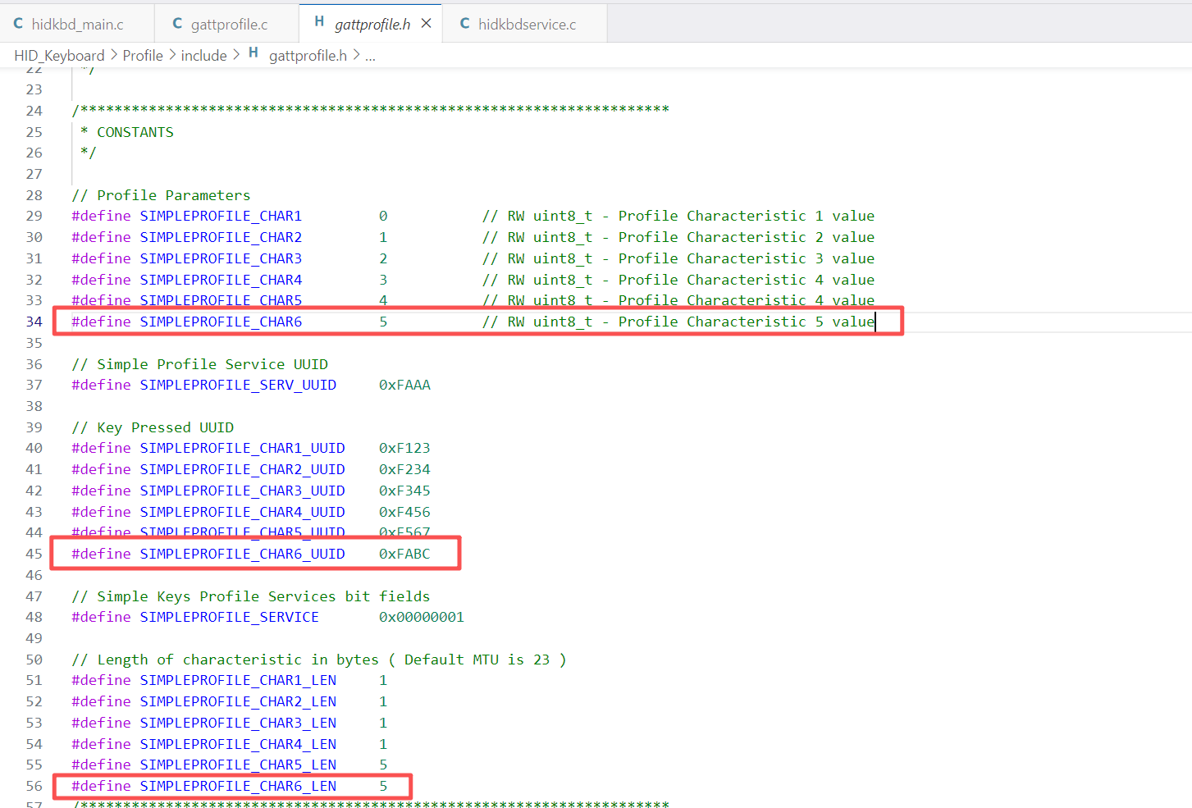The width and height of the screenshot is (1192, 808).
Task: Click SIMPLEPROFILE_CHAR4_LEN identifier
Action: (x=238, y=744)
